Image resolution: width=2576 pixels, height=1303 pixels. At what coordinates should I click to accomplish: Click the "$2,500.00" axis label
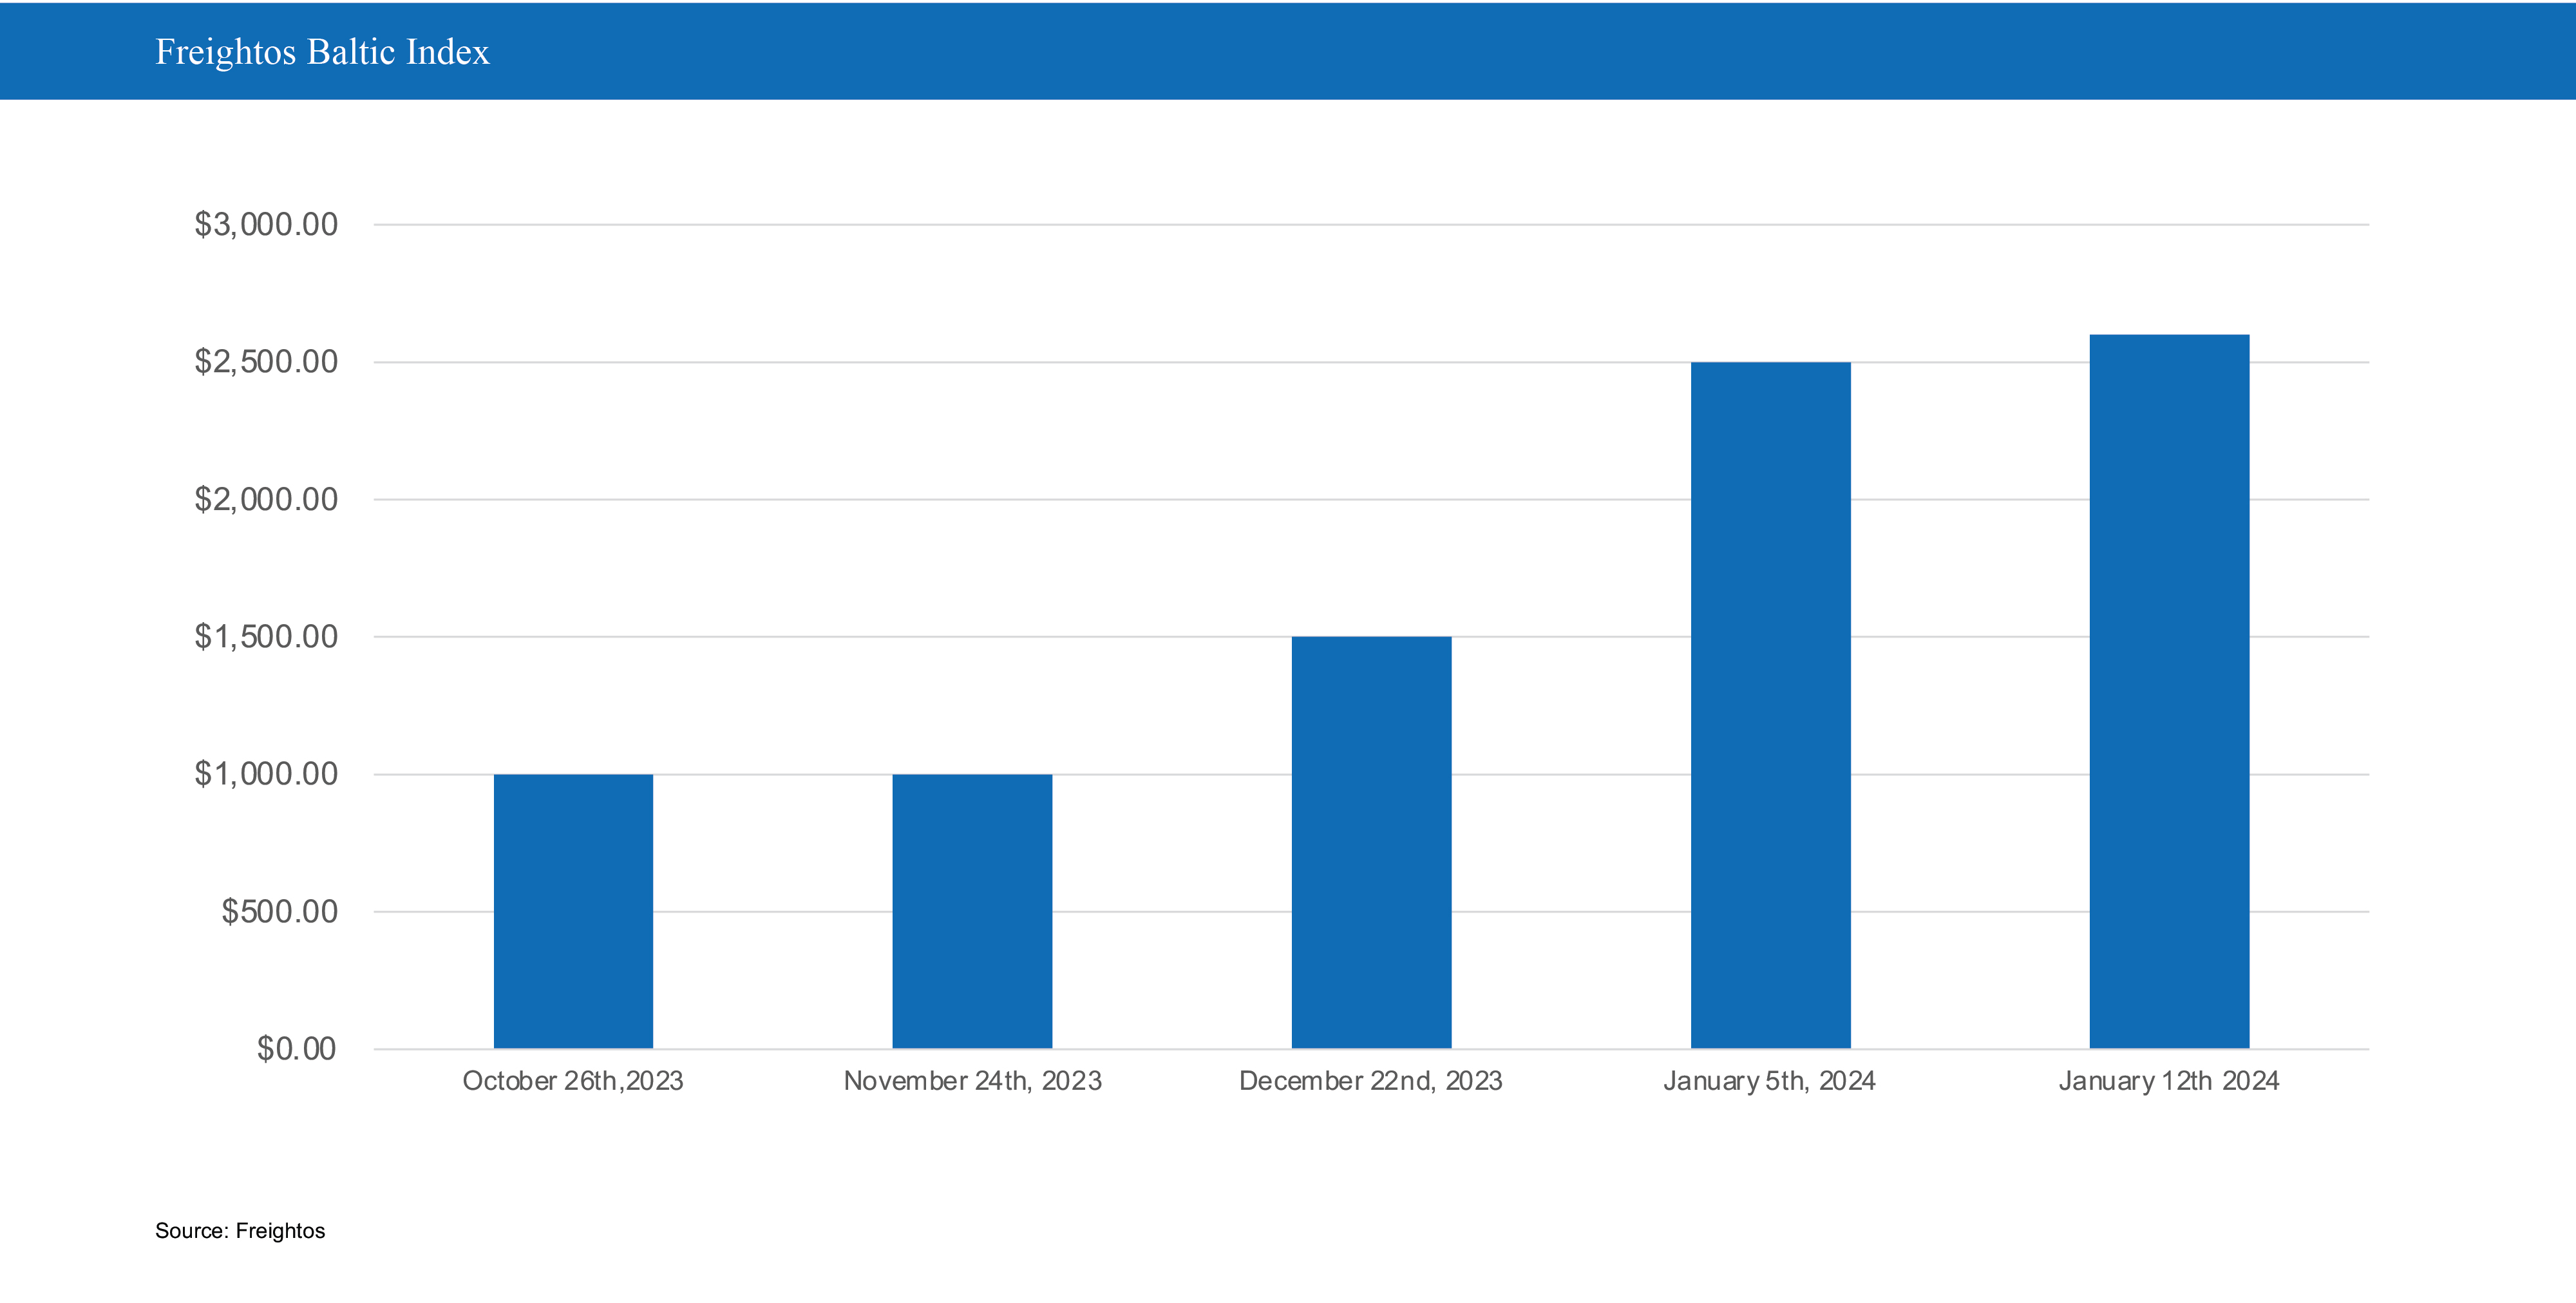click(x=266, y=361)
